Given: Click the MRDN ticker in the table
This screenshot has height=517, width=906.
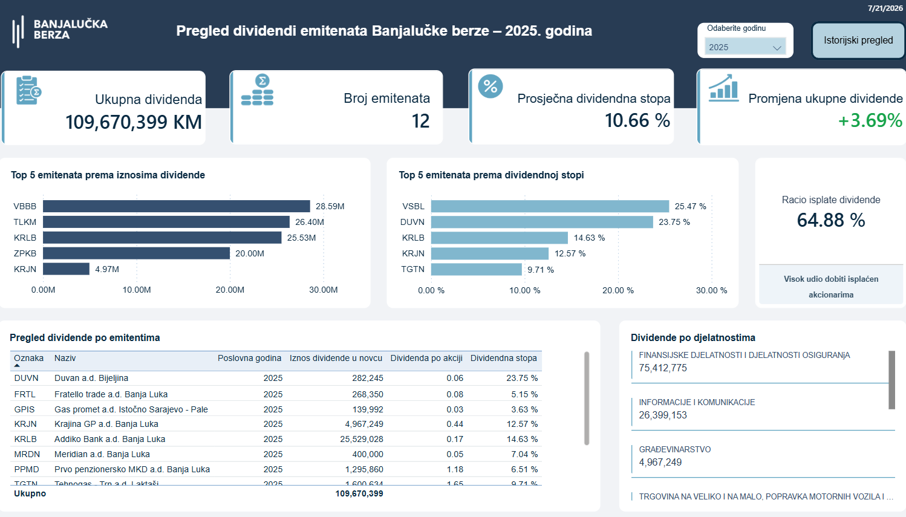Looking at the screenshot, I should 27,454.
